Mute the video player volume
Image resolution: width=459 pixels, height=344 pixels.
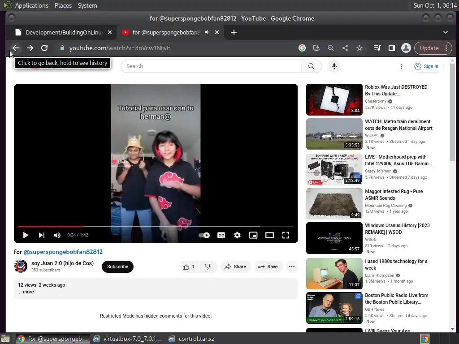[x=57, y=235]
